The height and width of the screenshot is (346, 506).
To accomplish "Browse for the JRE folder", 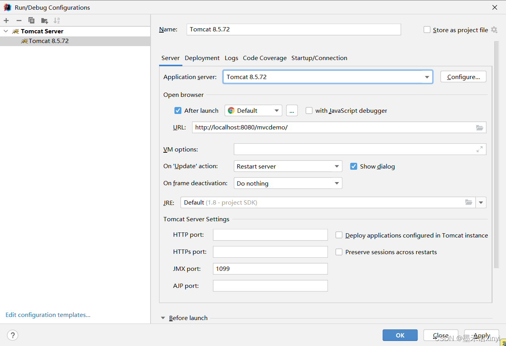I will click(x=469, y=202).
